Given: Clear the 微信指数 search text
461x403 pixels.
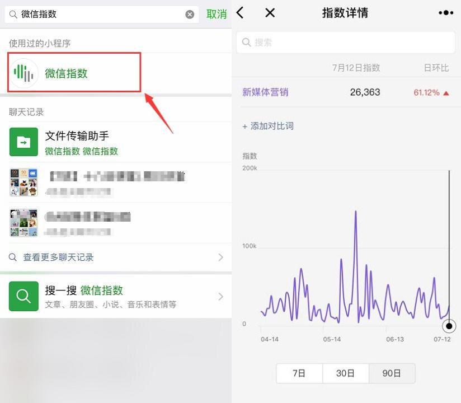Looking at the screenshot, I should [x=190, y=14].
